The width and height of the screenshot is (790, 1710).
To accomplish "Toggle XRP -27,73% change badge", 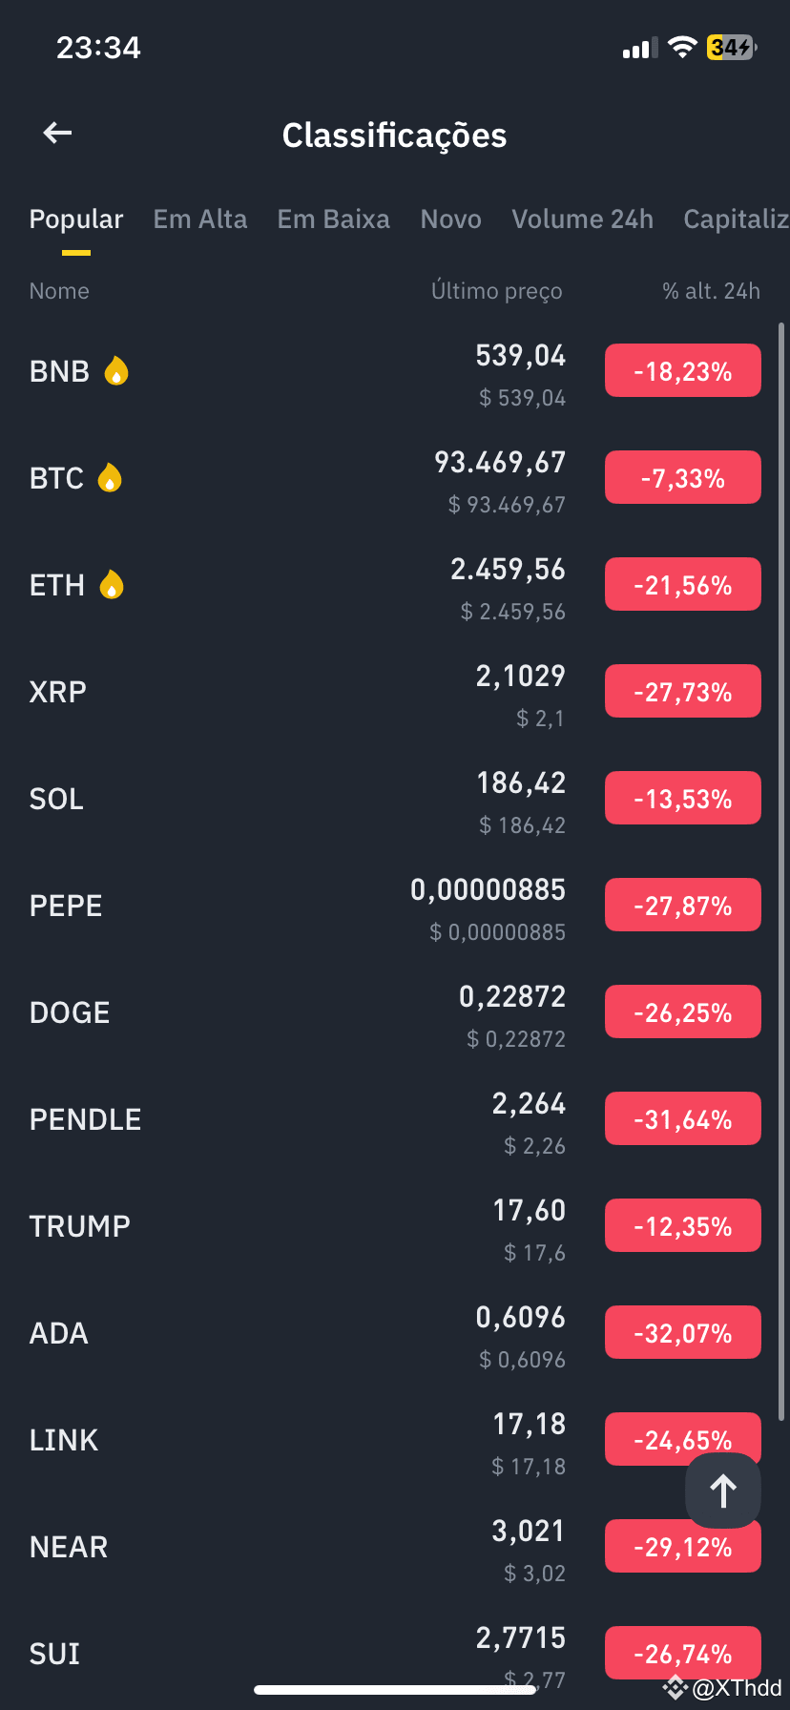I will (x=683, y=691).
